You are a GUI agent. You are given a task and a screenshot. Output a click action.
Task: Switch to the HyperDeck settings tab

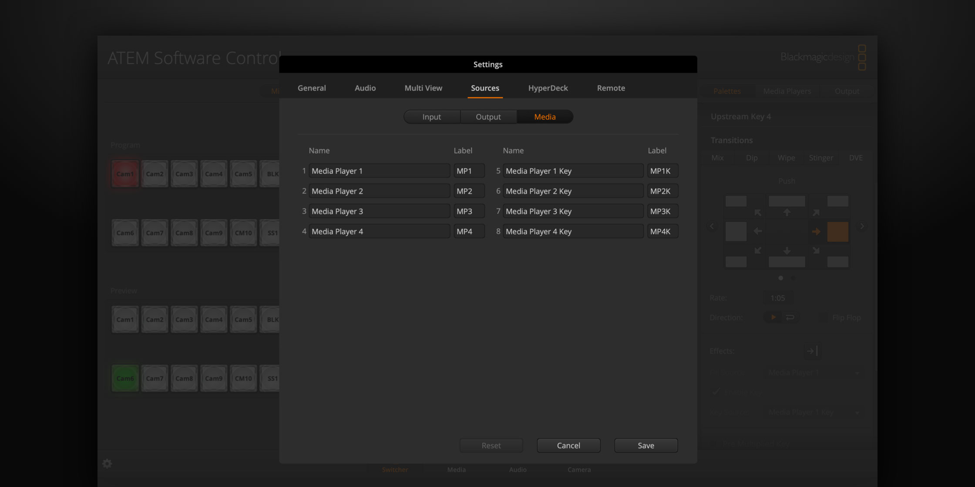tap(548, 88)
